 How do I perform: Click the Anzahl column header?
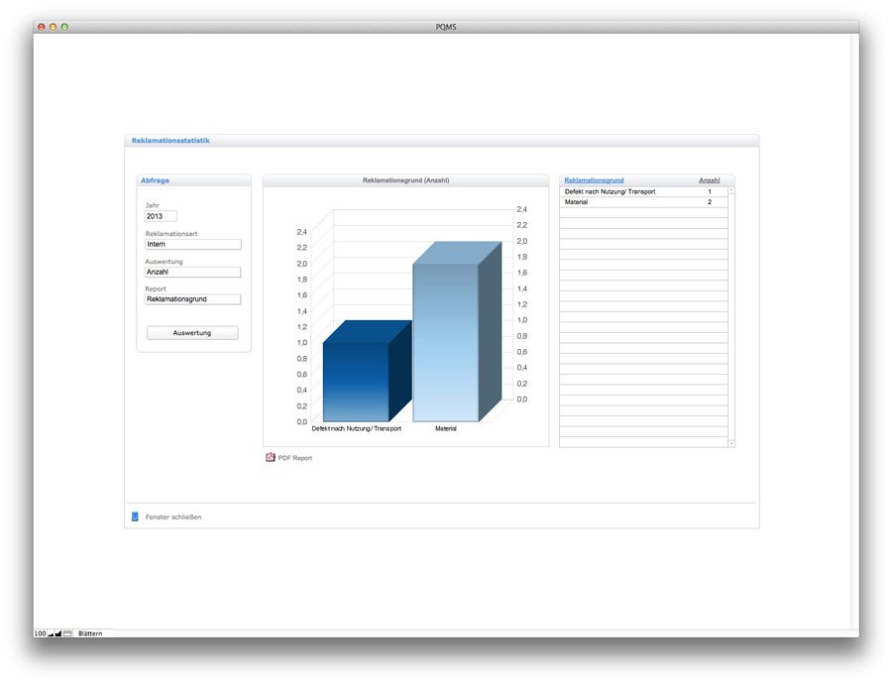click(710, 179)
